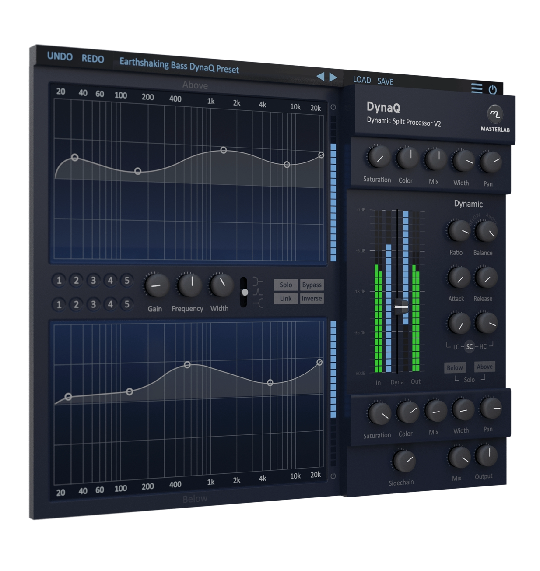The height and width of the screenshot is (571, 540).
Task: Click the Mix knob beside Output
Action: (x=459, y=457)
